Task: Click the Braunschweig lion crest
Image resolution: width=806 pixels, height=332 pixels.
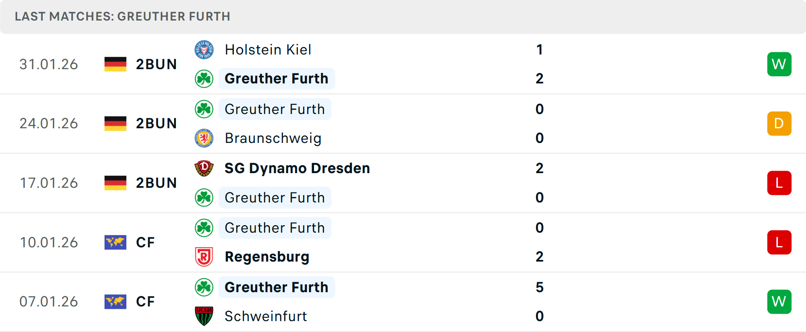Action: point(204,138)
